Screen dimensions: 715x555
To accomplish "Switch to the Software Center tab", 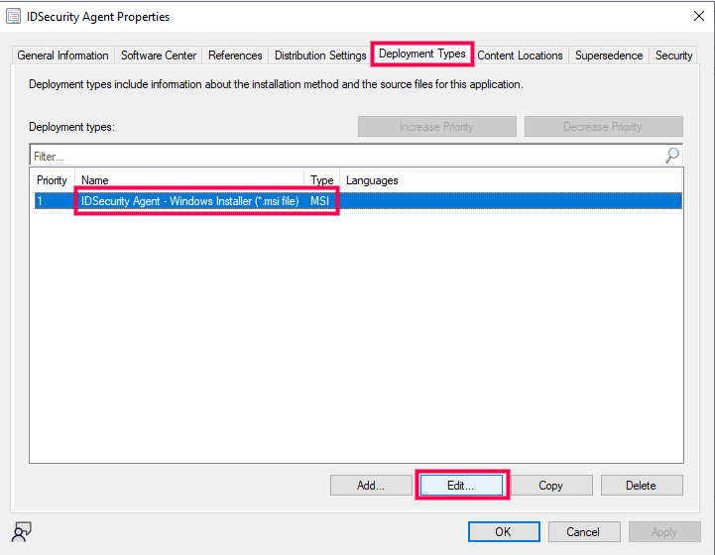I will click(159, 55).
